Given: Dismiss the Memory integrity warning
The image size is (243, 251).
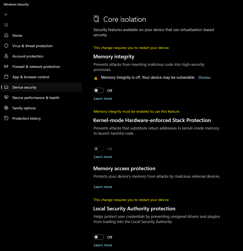Looking at the screenshot, I should click(x=204, y=77).
